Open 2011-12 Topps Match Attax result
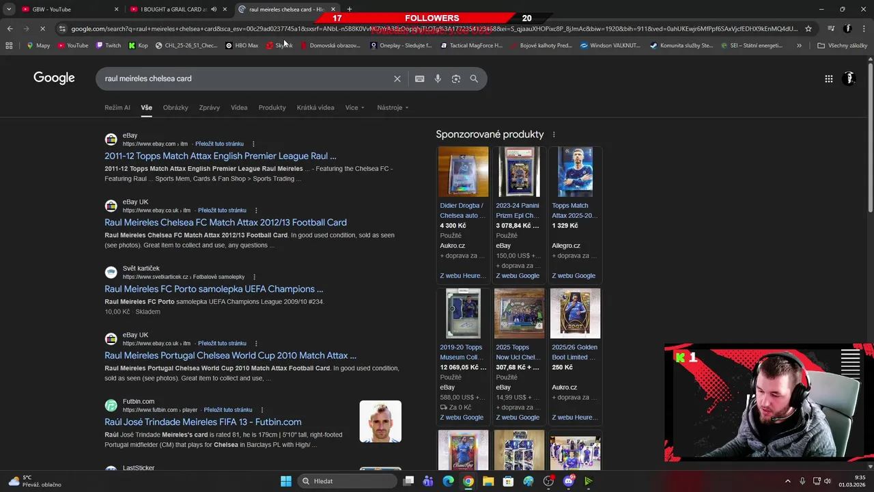874x492 pixels. [221, 156]
